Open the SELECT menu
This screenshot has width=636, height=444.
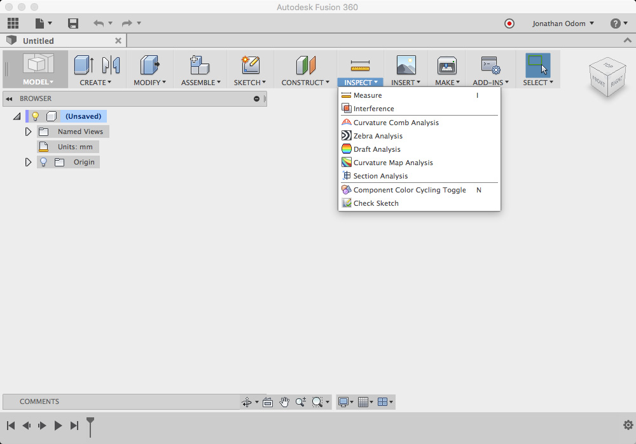click(538, 82)
